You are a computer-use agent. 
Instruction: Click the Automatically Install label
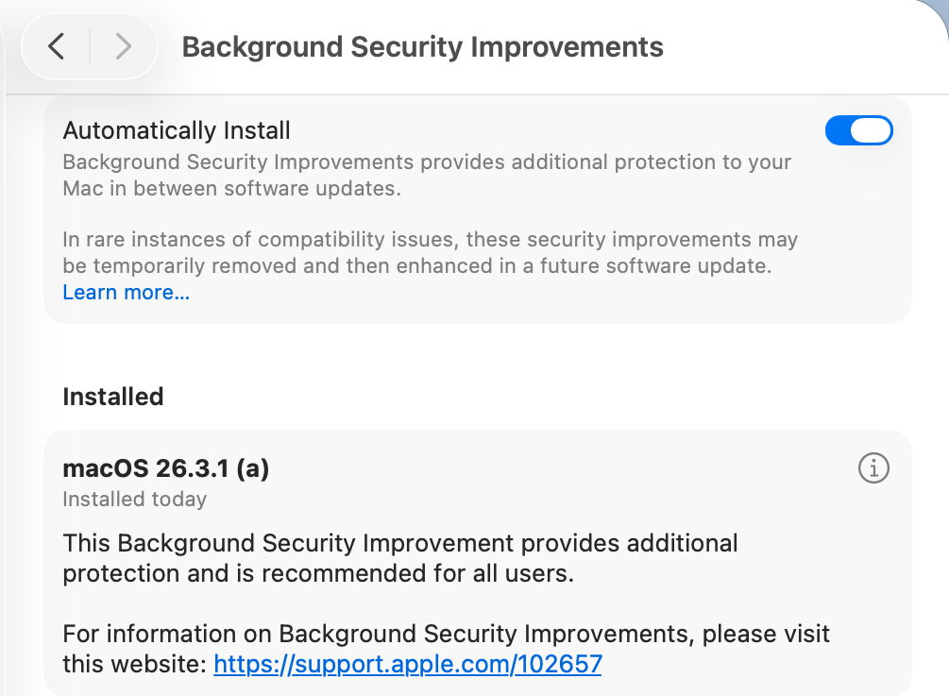click(x=176, y=130)
